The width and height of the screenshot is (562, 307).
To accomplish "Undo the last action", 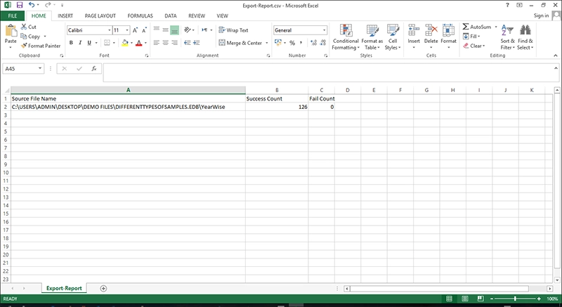I will [x=31, y=5].
